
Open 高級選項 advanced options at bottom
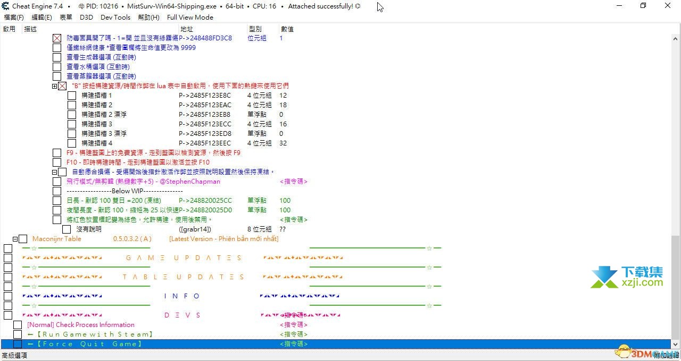pyautogui.click(x=15, y=356)
